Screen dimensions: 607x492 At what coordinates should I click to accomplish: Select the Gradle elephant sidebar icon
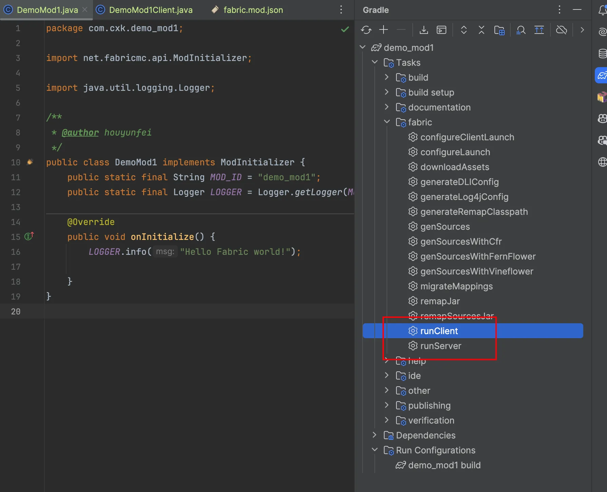(x=602, y=75)
